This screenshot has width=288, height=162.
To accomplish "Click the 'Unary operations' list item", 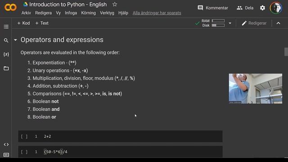I will (x=60, y=71).
